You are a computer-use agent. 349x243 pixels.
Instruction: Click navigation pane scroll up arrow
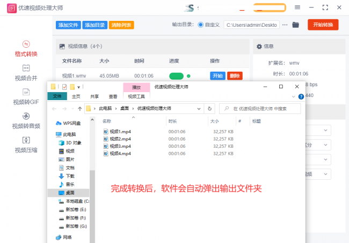pos(92,120)
